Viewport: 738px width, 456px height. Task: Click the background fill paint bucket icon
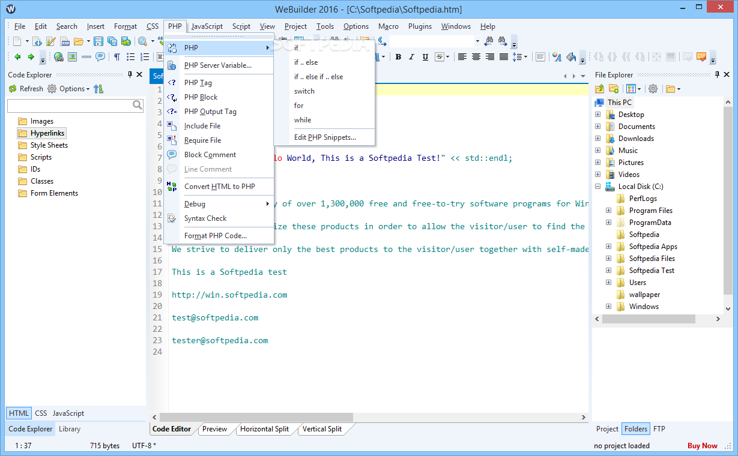point(571,57)
